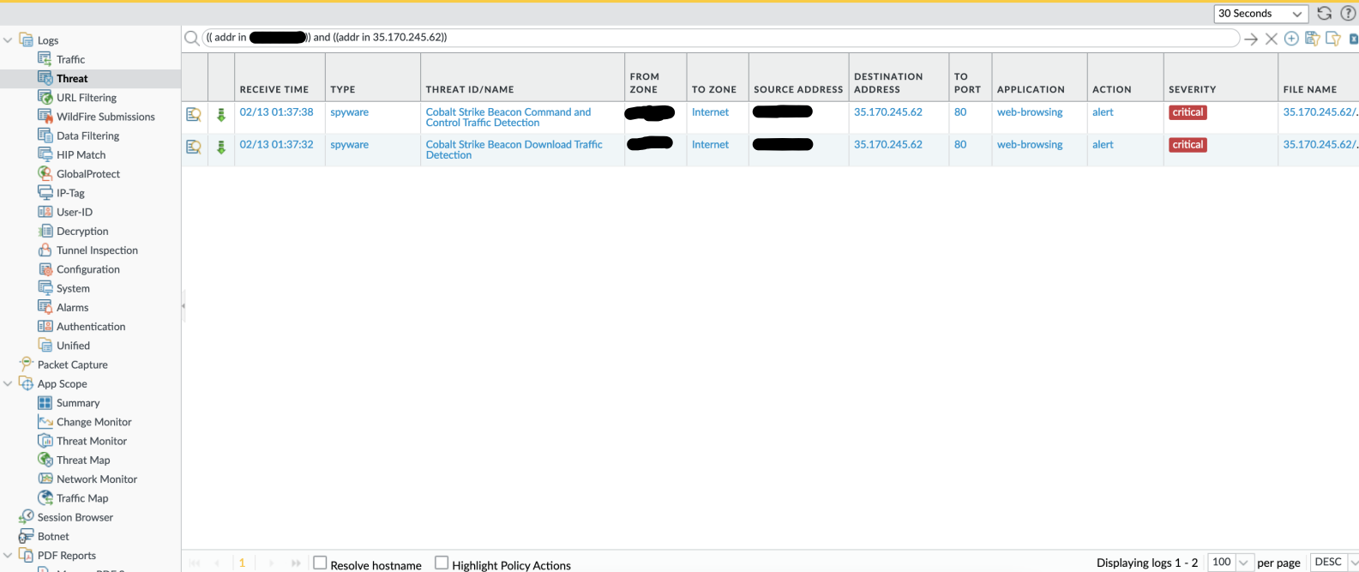The width and height of the screenshot is (1359, 572).
Task: Open detailed log view for 01:37:38 entry
Action: 194,115
